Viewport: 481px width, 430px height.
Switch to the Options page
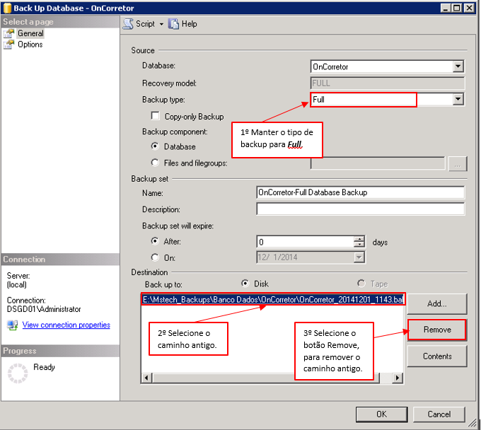(x=30, y=45)
